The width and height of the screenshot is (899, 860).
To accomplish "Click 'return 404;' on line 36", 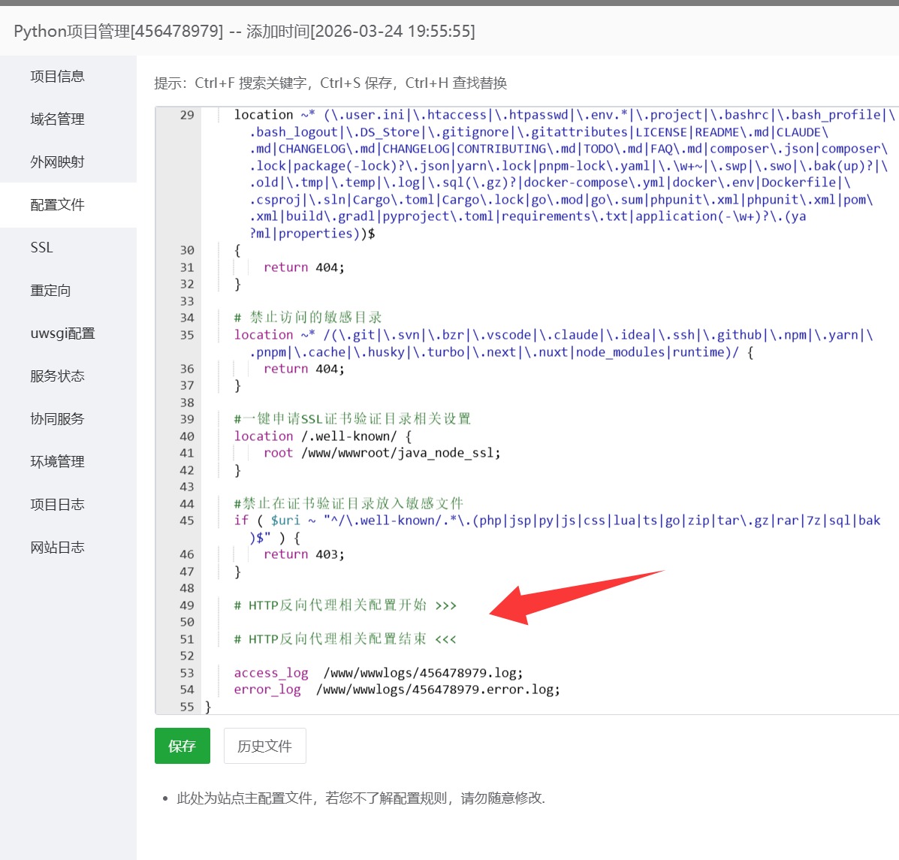I will [x=304, y=369].
